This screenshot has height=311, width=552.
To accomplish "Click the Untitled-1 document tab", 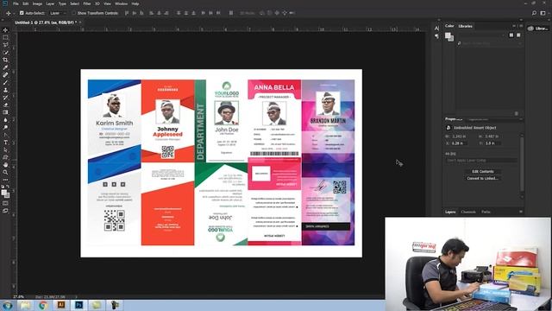I will point(46,22).
